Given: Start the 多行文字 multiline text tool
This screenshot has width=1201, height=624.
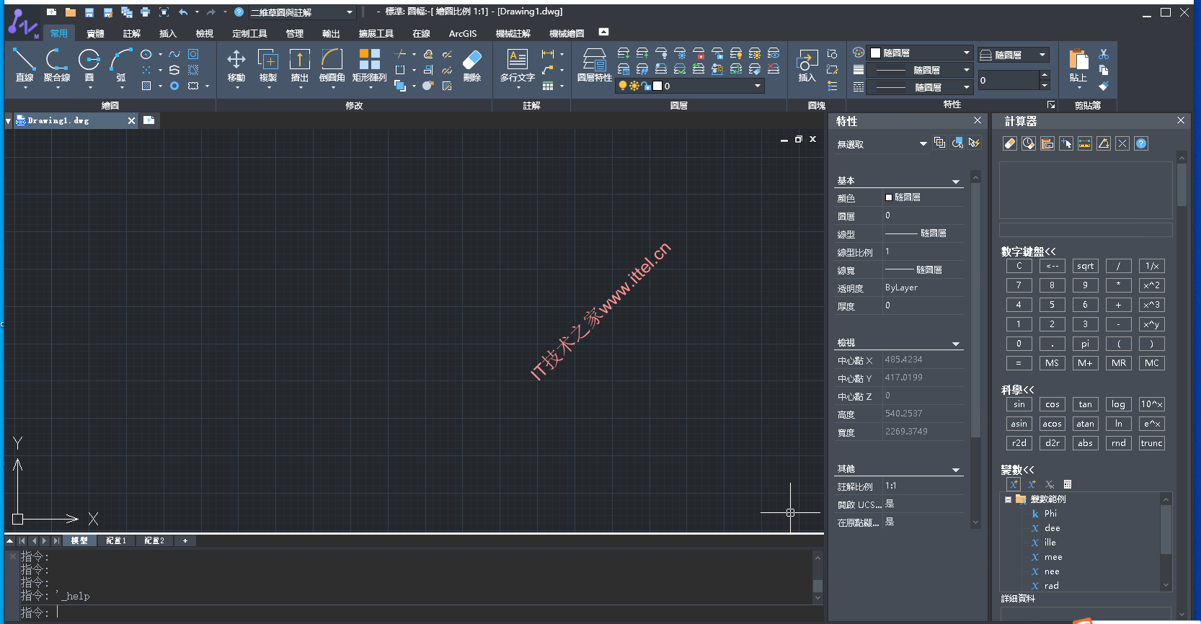Looking at the screenshot, I should [x=518, y=66].
